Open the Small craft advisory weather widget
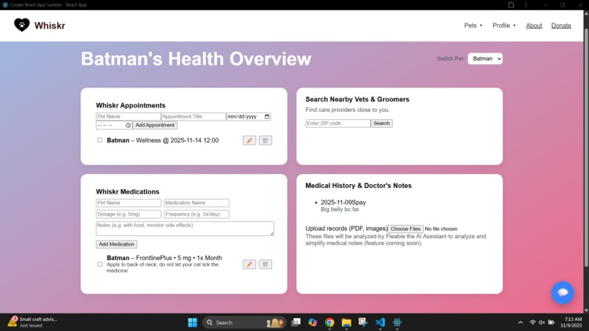 (33, 322)
